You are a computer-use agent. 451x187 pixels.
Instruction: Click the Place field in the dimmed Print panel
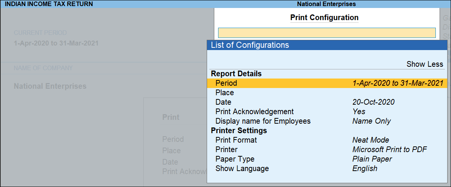tap(171, 151)
